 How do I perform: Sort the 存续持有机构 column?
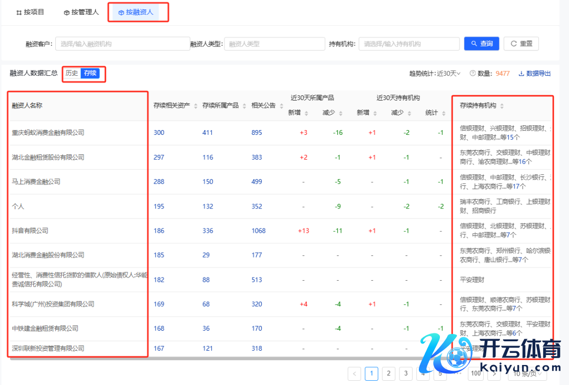pos(502,106)
